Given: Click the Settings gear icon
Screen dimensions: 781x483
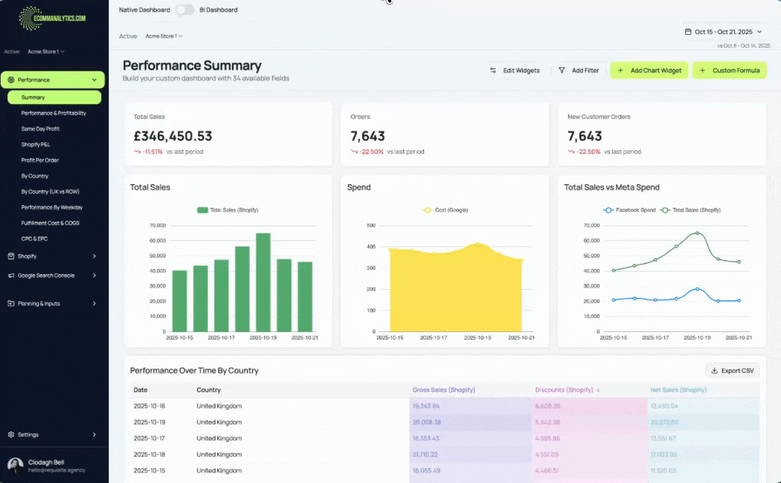Looking at the screenshot, I should click(11, 434).
